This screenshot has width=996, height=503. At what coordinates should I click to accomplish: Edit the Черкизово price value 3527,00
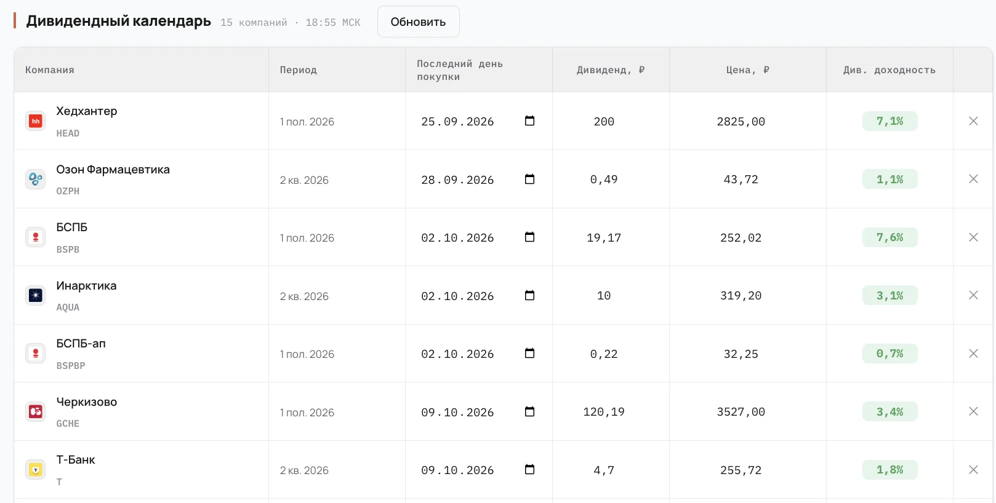pos(741,412)
